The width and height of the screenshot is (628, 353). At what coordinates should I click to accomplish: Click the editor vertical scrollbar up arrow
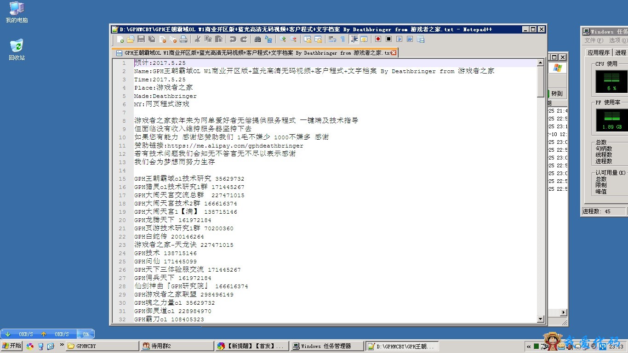coord(541,63)
